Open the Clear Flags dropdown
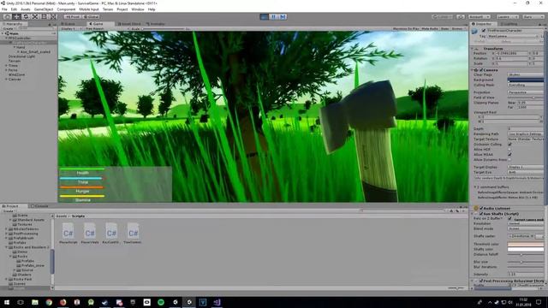Image resolution: width=548 pixels, height=308 pixels. [526, 74]
